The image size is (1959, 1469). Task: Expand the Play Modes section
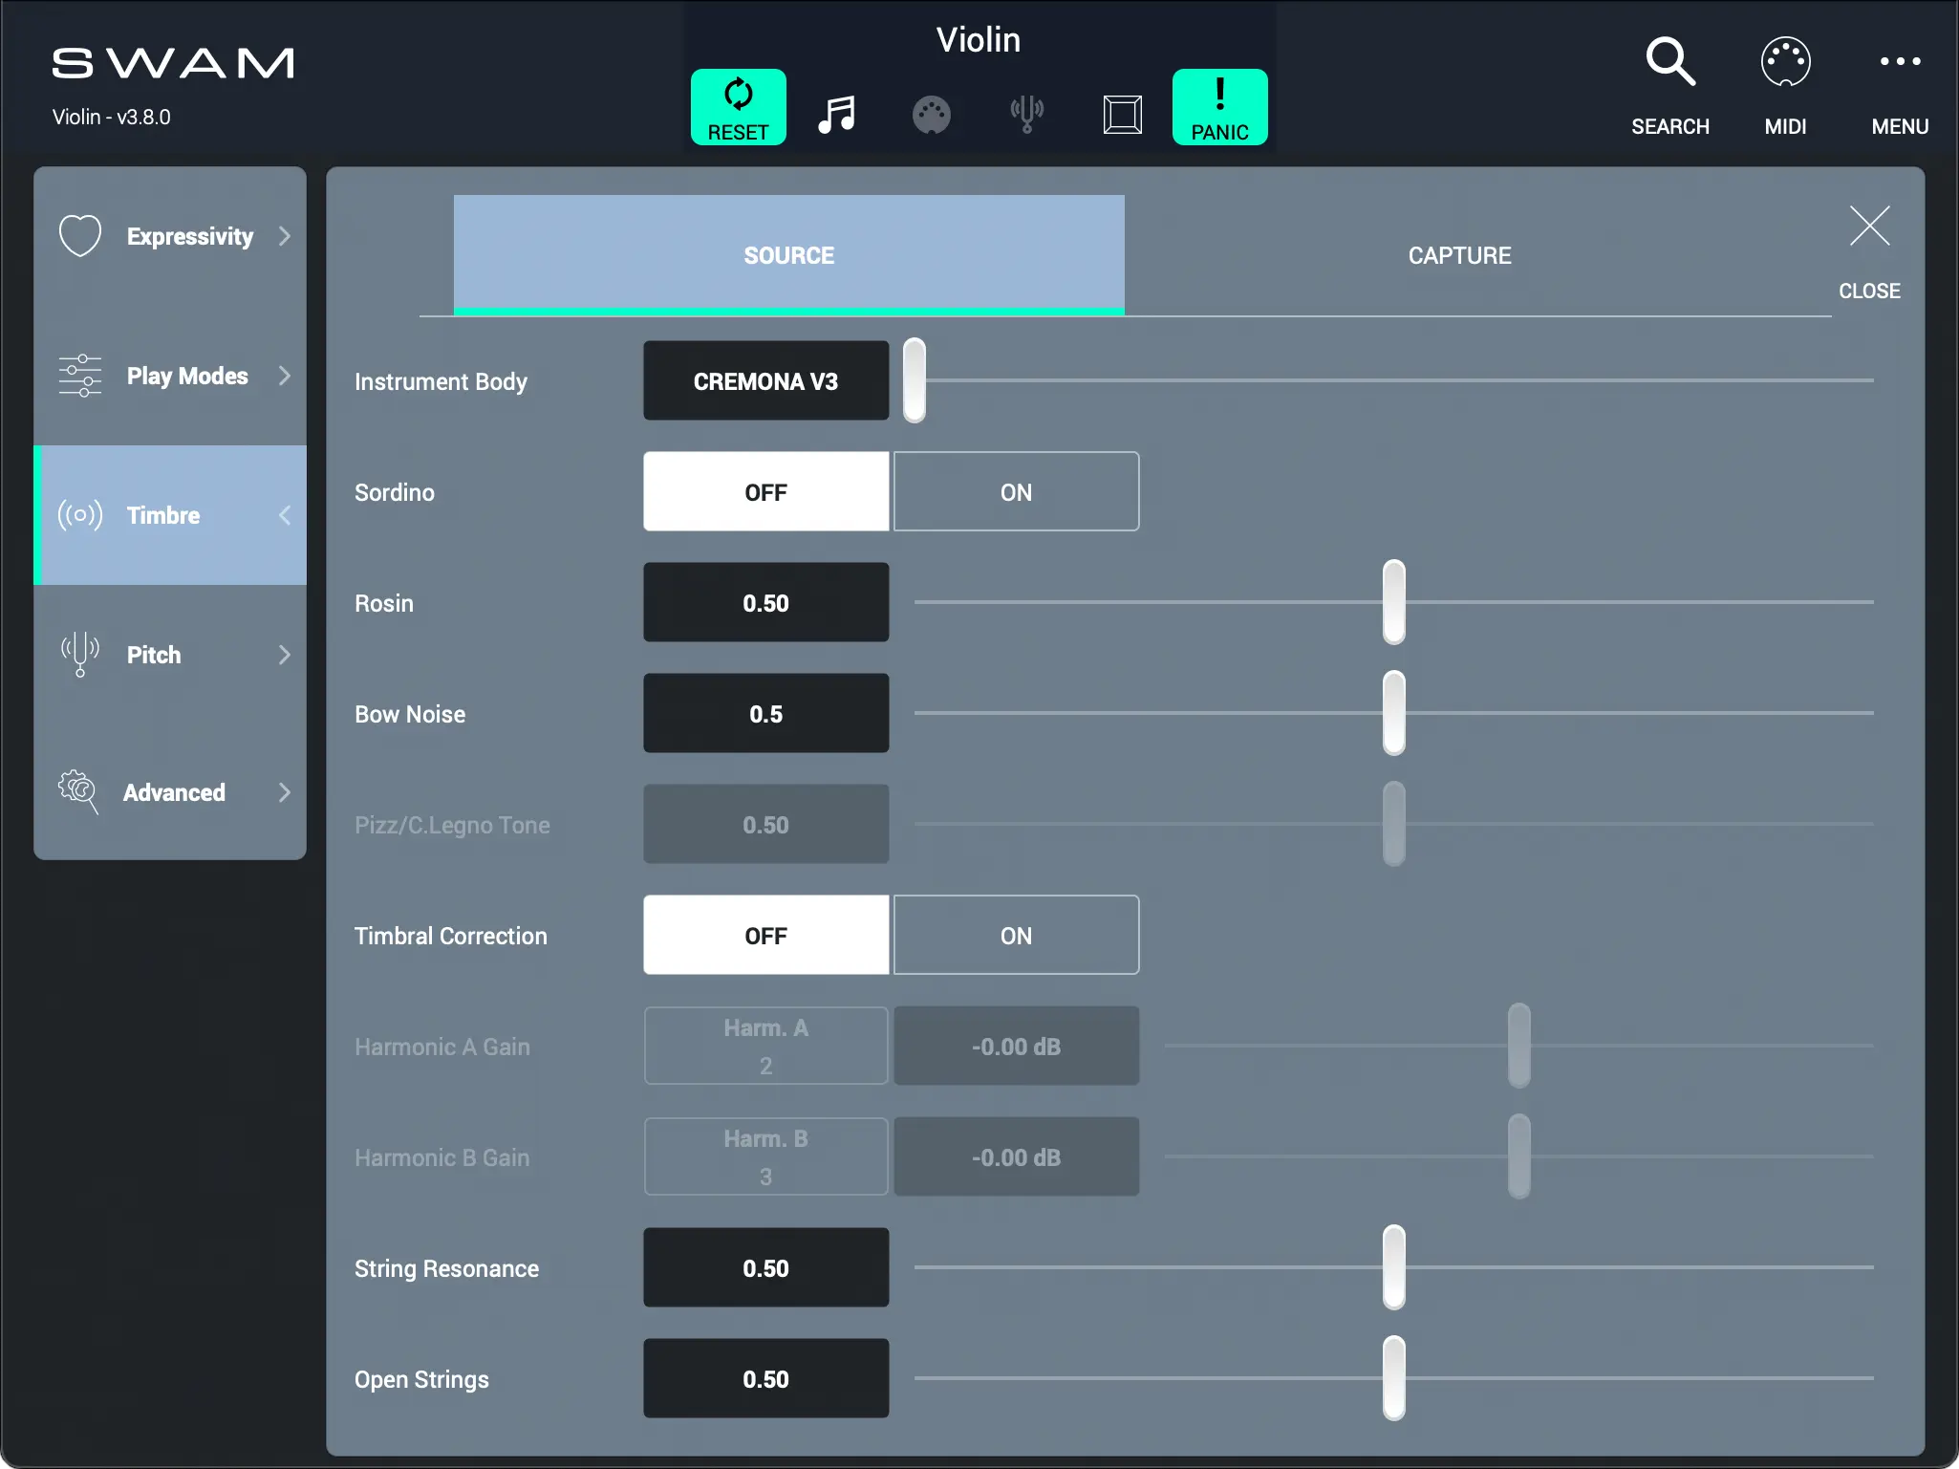point(170,376)
